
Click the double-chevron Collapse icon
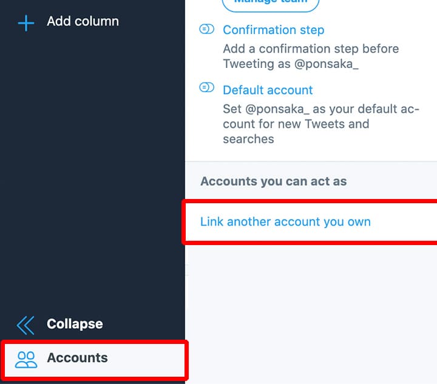click(x=25, y=325)
